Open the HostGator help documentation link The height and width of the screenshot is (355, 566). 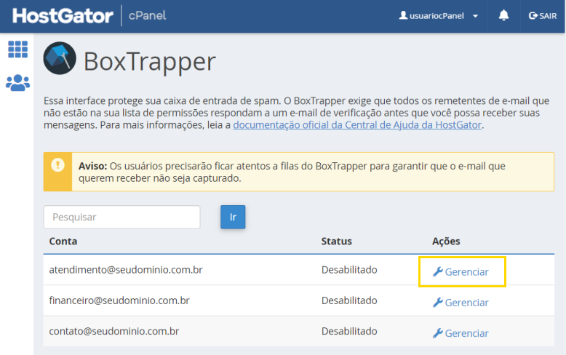tap(357, 125)
